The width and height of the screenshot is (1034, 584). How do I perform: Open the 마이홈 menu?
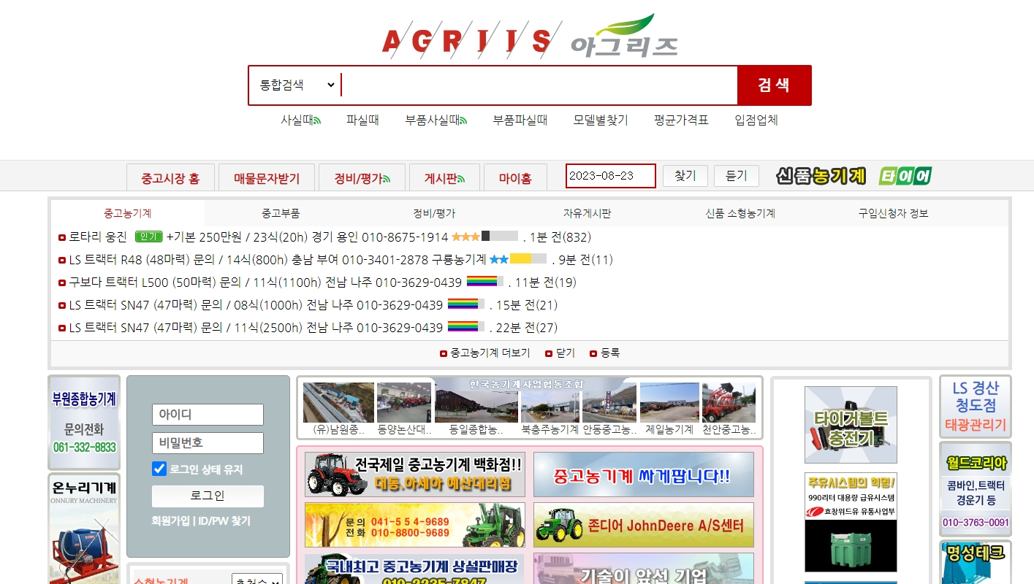pyautogui.click(x=515, y=177)
